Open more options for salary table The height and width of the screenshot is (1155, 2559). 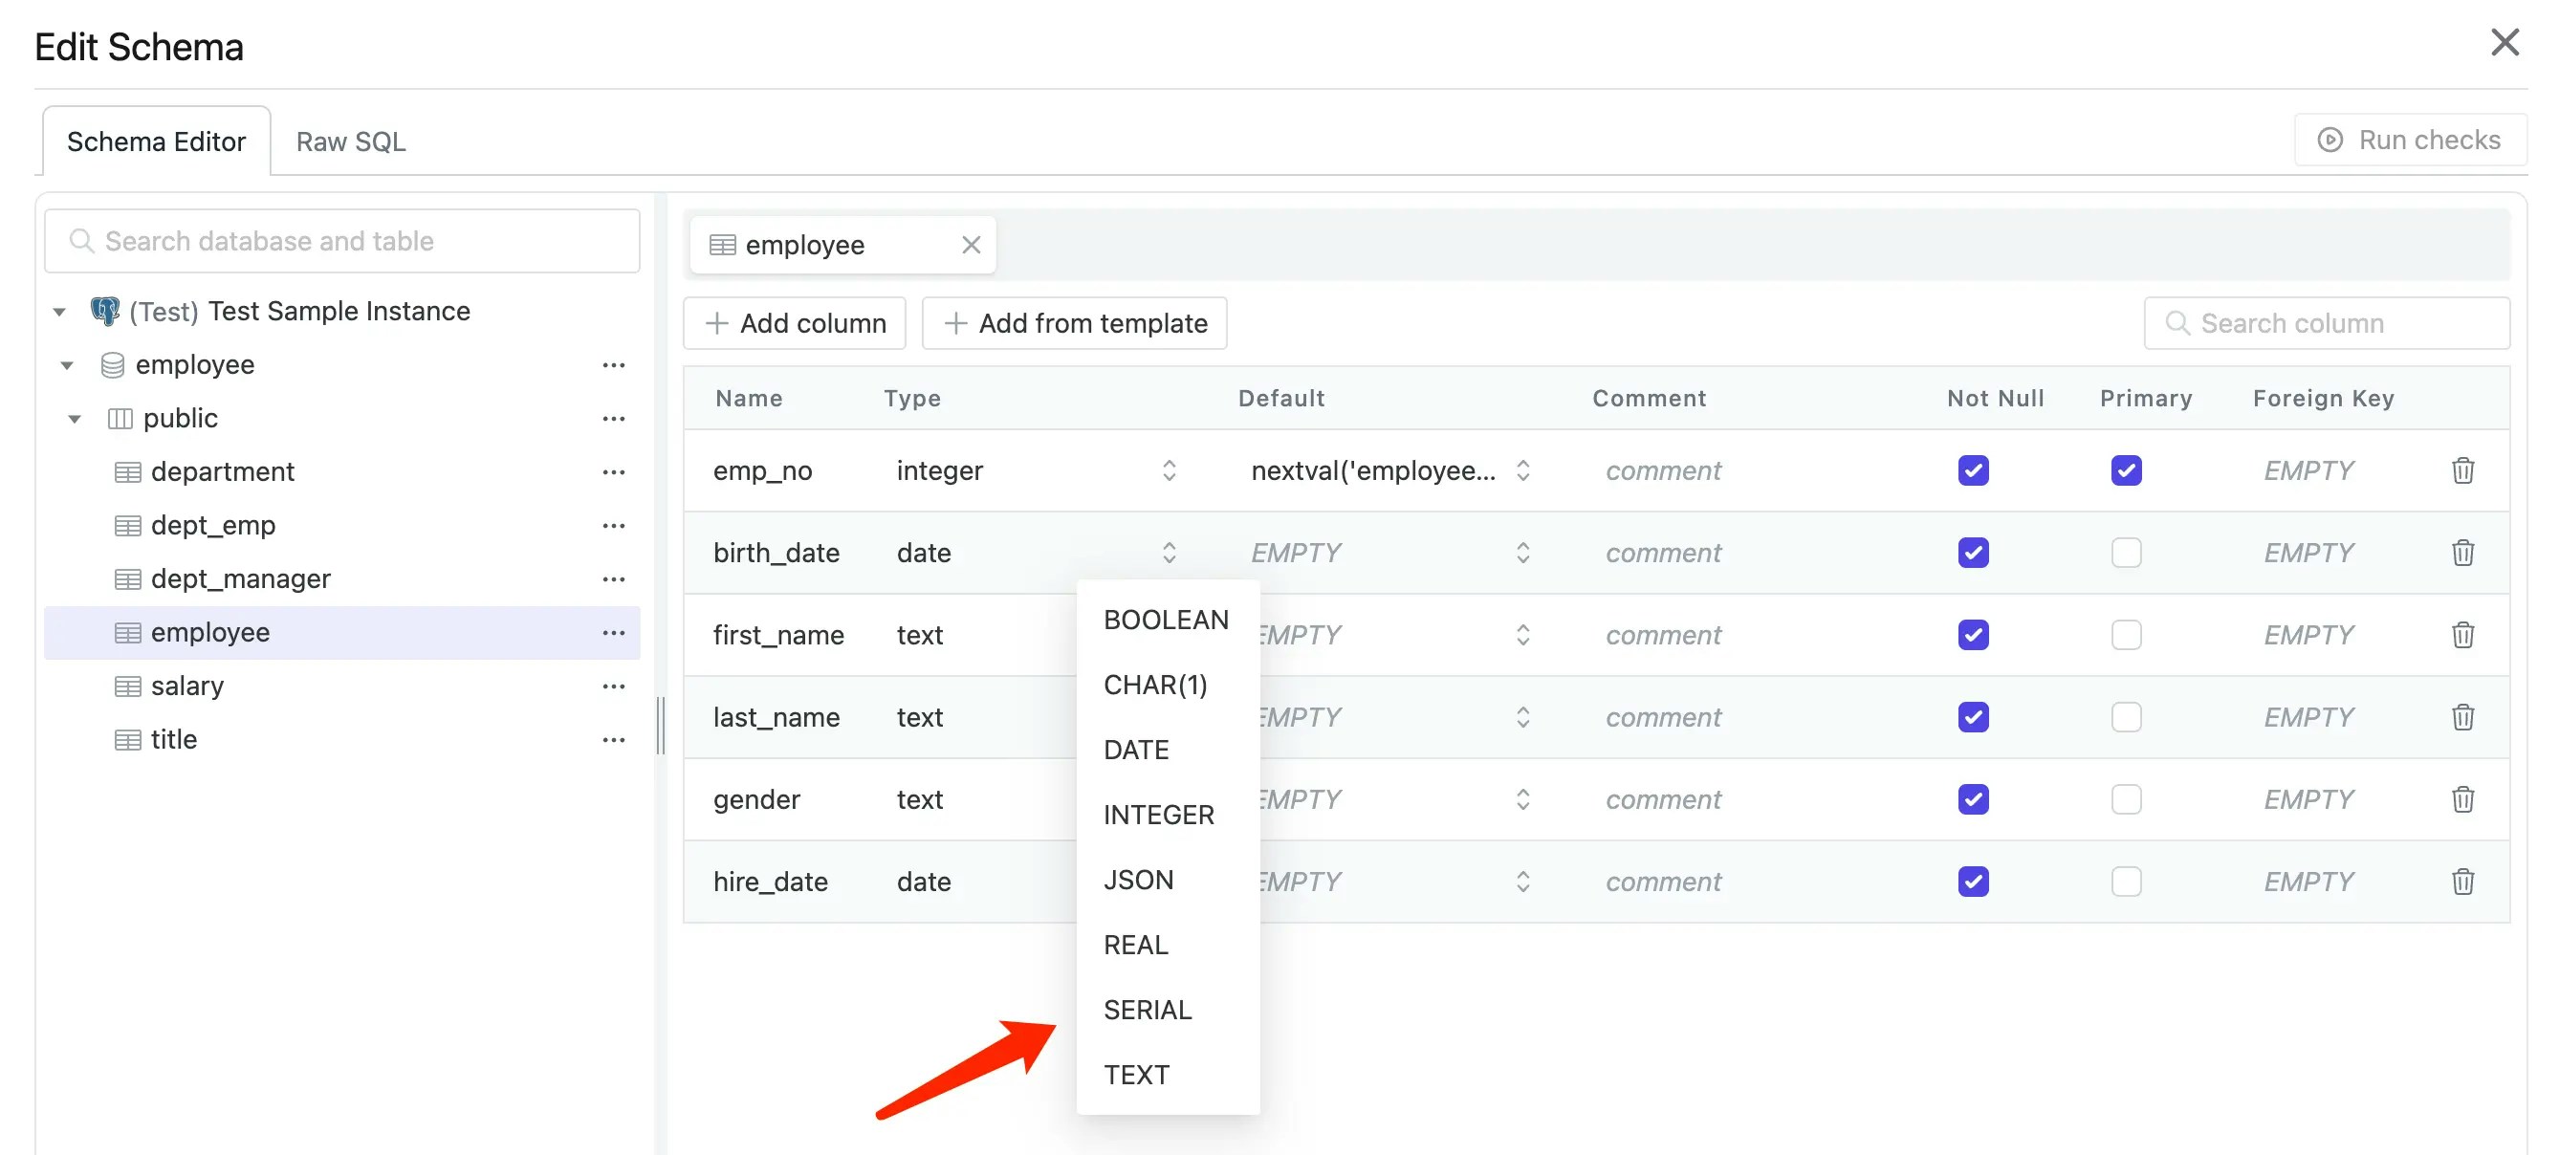(x=614, y=687)
